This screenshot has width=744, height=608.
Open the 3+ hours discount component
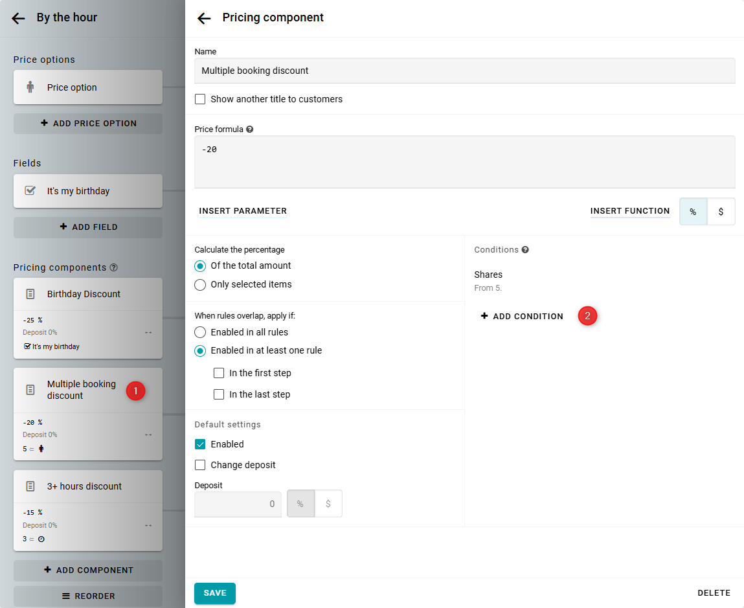[x=87, y=487]
